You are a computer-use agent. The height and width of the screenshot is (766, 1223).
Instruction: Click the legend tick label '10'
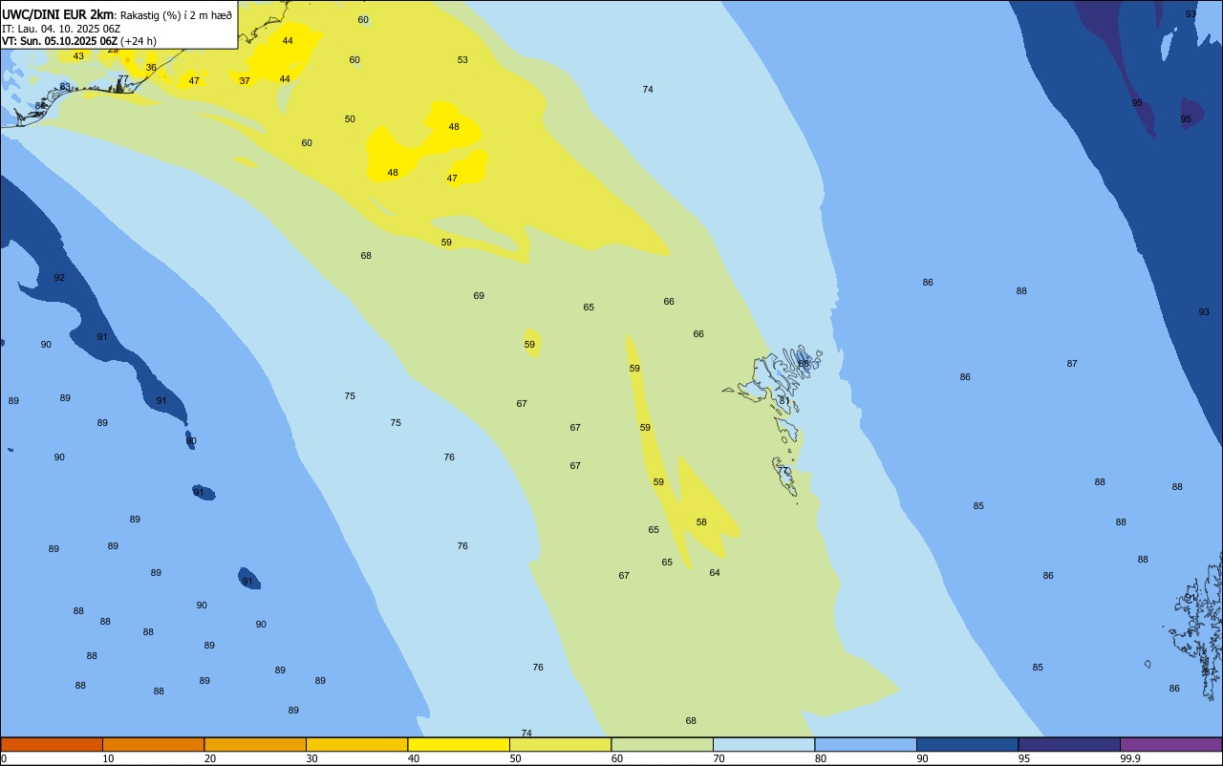click(x=108, y=758)
